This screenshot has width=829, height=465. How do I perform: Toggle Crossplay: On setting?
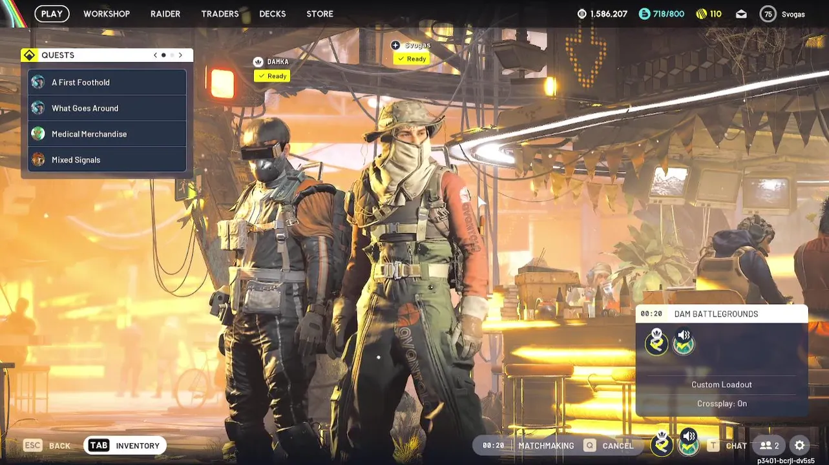click(722, 404)
